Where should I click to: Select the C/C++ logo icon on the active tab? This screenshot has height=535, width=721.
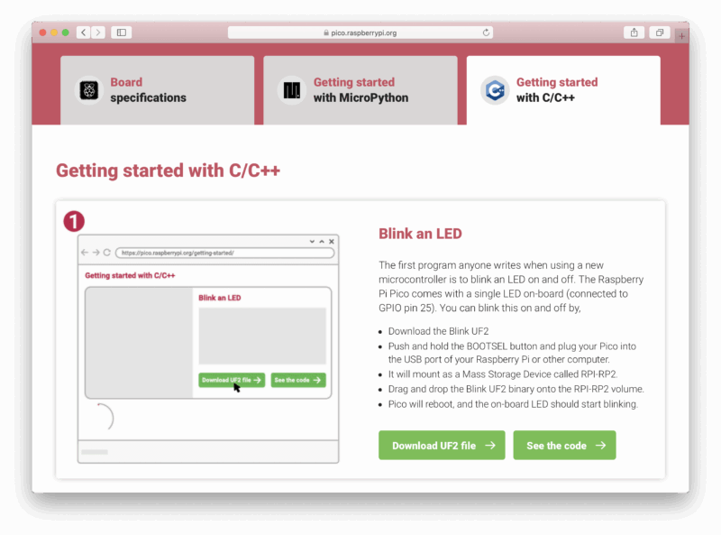click(x=494, y=90)
